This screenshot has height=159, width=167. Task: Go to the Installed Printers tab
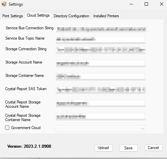click(106, 16)
